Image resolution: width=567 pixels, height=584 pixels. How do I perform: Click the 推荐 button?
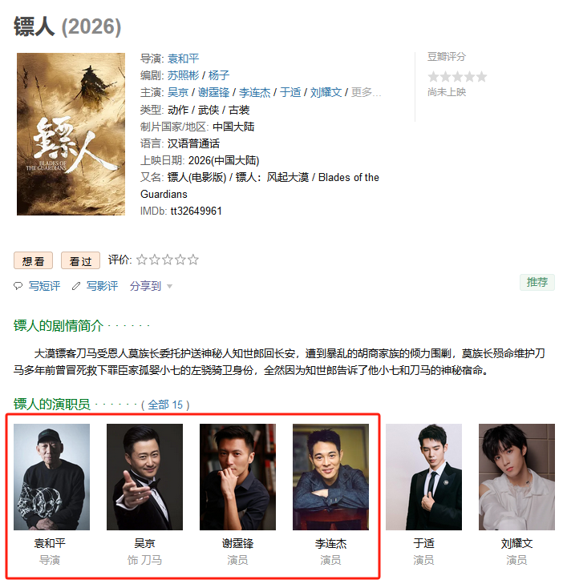[x=537, y=282]
